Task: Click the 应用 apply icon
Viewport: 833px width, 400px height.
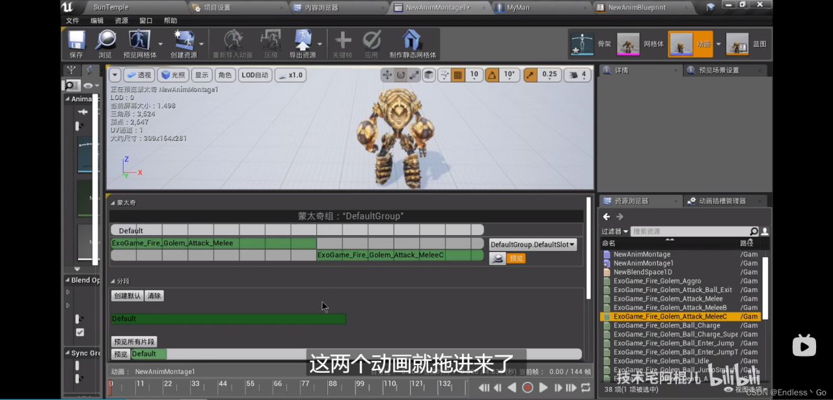Action: click(372, 40)
